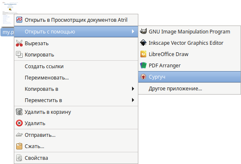The image size is (241, 164).
Task: Click the trash bin icon beside Удалить в корзину
Action: pos(19,112)
